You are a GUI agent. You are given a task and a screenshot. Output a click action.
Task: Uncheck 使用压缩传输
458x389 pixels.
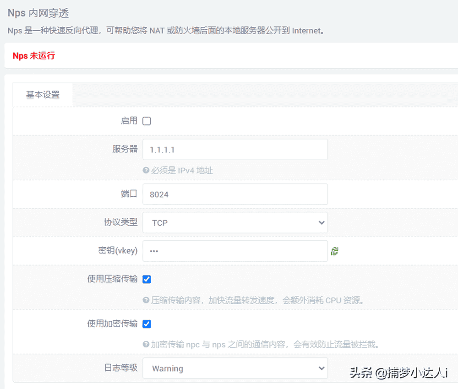[147, 279]
